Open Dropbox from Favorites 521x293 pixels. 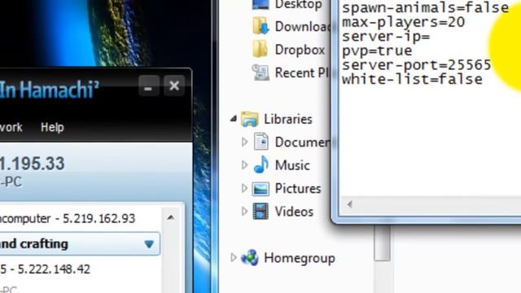[300, 50]
